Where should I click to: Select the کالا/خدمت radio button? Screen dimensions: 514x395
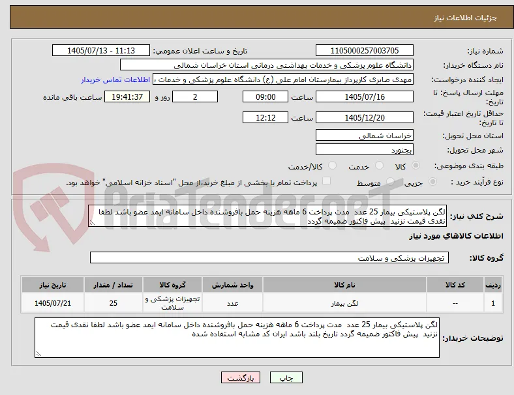tap(332, 166)
